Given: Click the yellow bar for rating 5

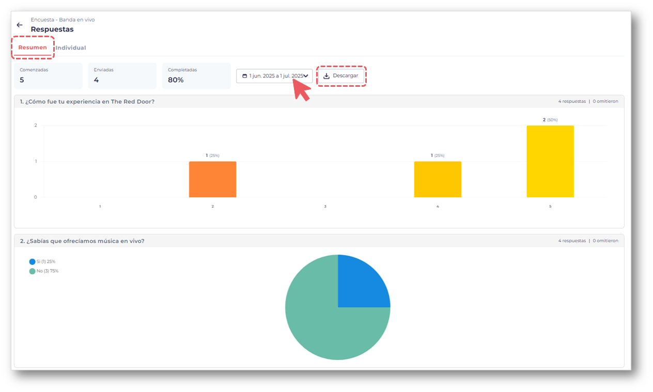Looking at the screenshot, I should coord(550,161).
